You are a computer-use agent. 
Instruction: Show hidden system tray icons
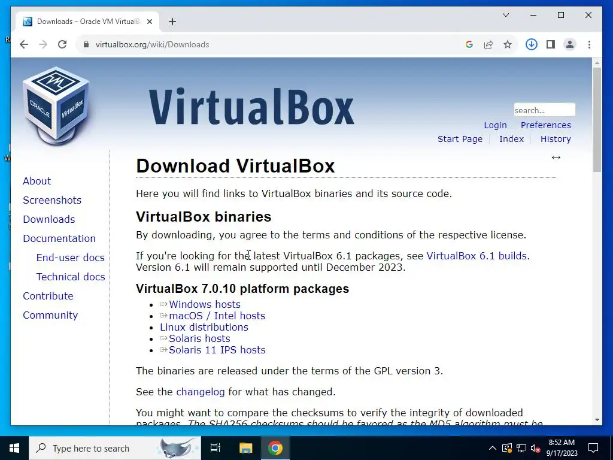click(493, 448)
